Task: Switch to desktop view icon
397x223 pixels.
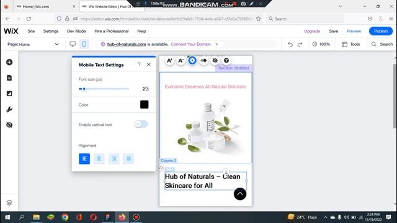Action: click(73, 44)
